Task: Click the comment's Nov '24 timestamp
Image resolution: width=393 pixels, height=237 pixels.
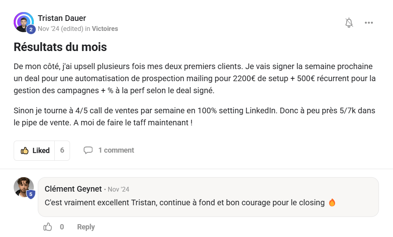Action: point(119,189)
